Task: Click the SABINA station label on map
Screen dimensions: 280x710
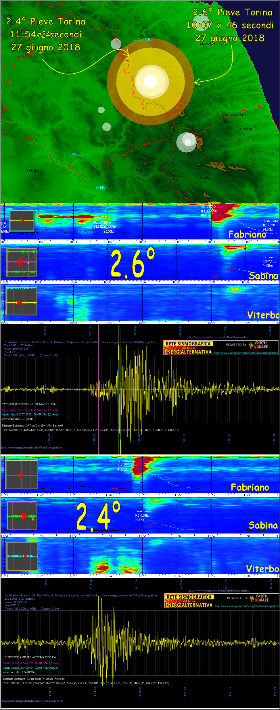Action: coord(101,188)
